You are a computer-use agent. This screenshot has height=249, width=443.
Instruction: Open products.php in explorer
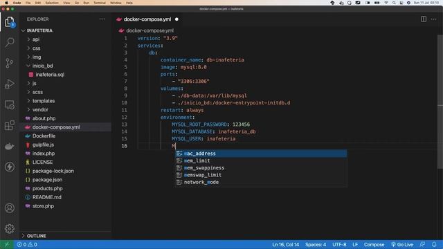(x=48, y=188)
